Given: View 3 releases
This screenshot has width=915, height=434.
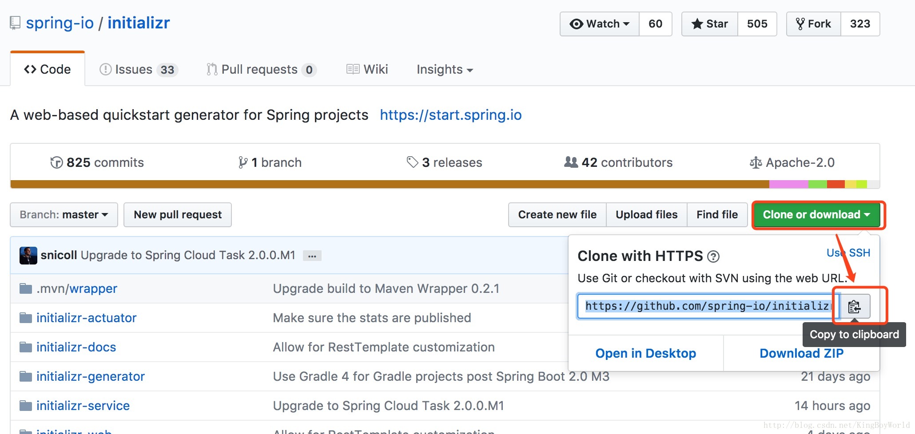Looking at the screenshot, I should pos(444,162).
